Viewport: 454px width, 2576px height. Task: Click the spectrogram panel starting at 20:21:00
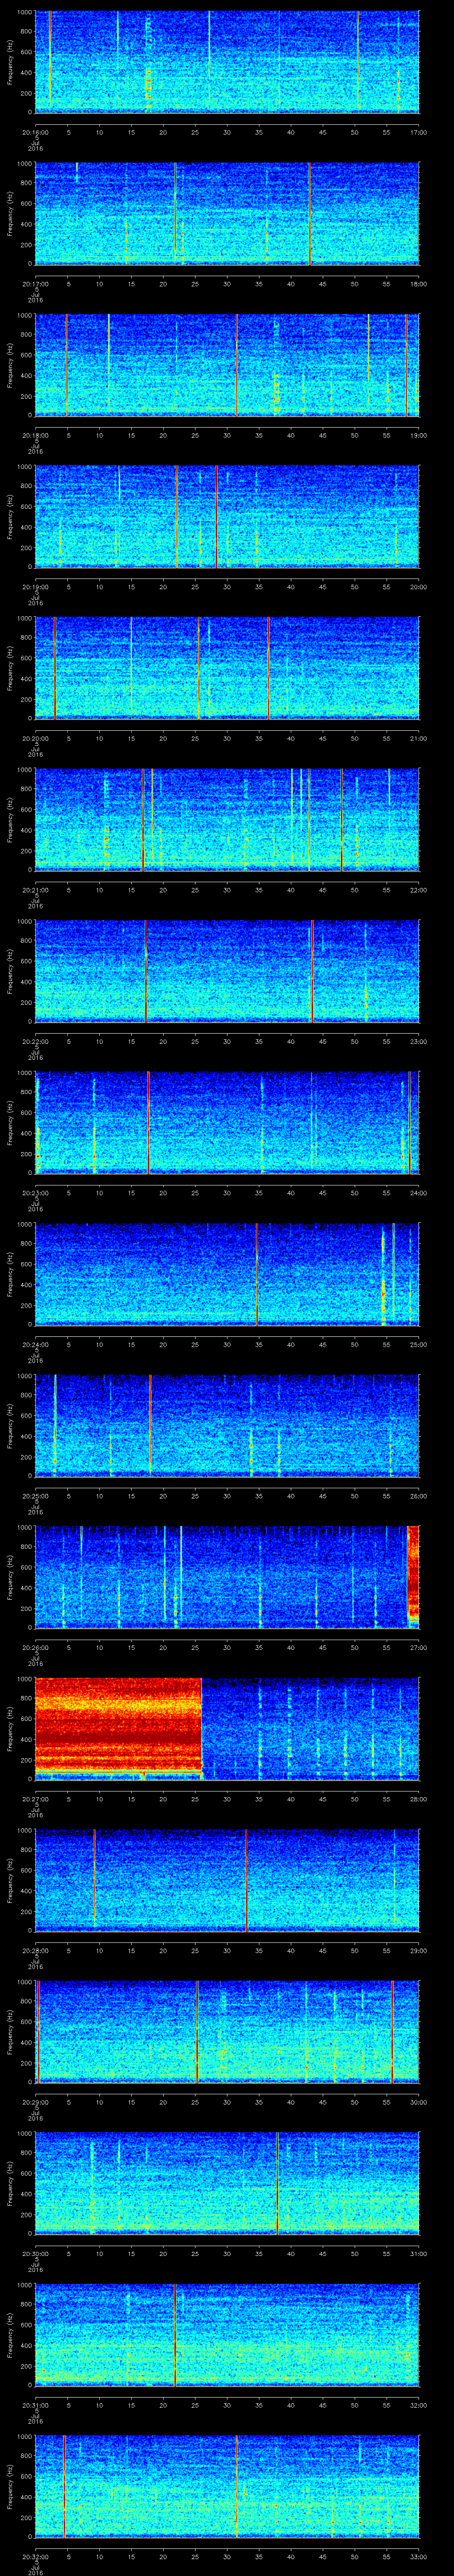click(x=227, y=820)
